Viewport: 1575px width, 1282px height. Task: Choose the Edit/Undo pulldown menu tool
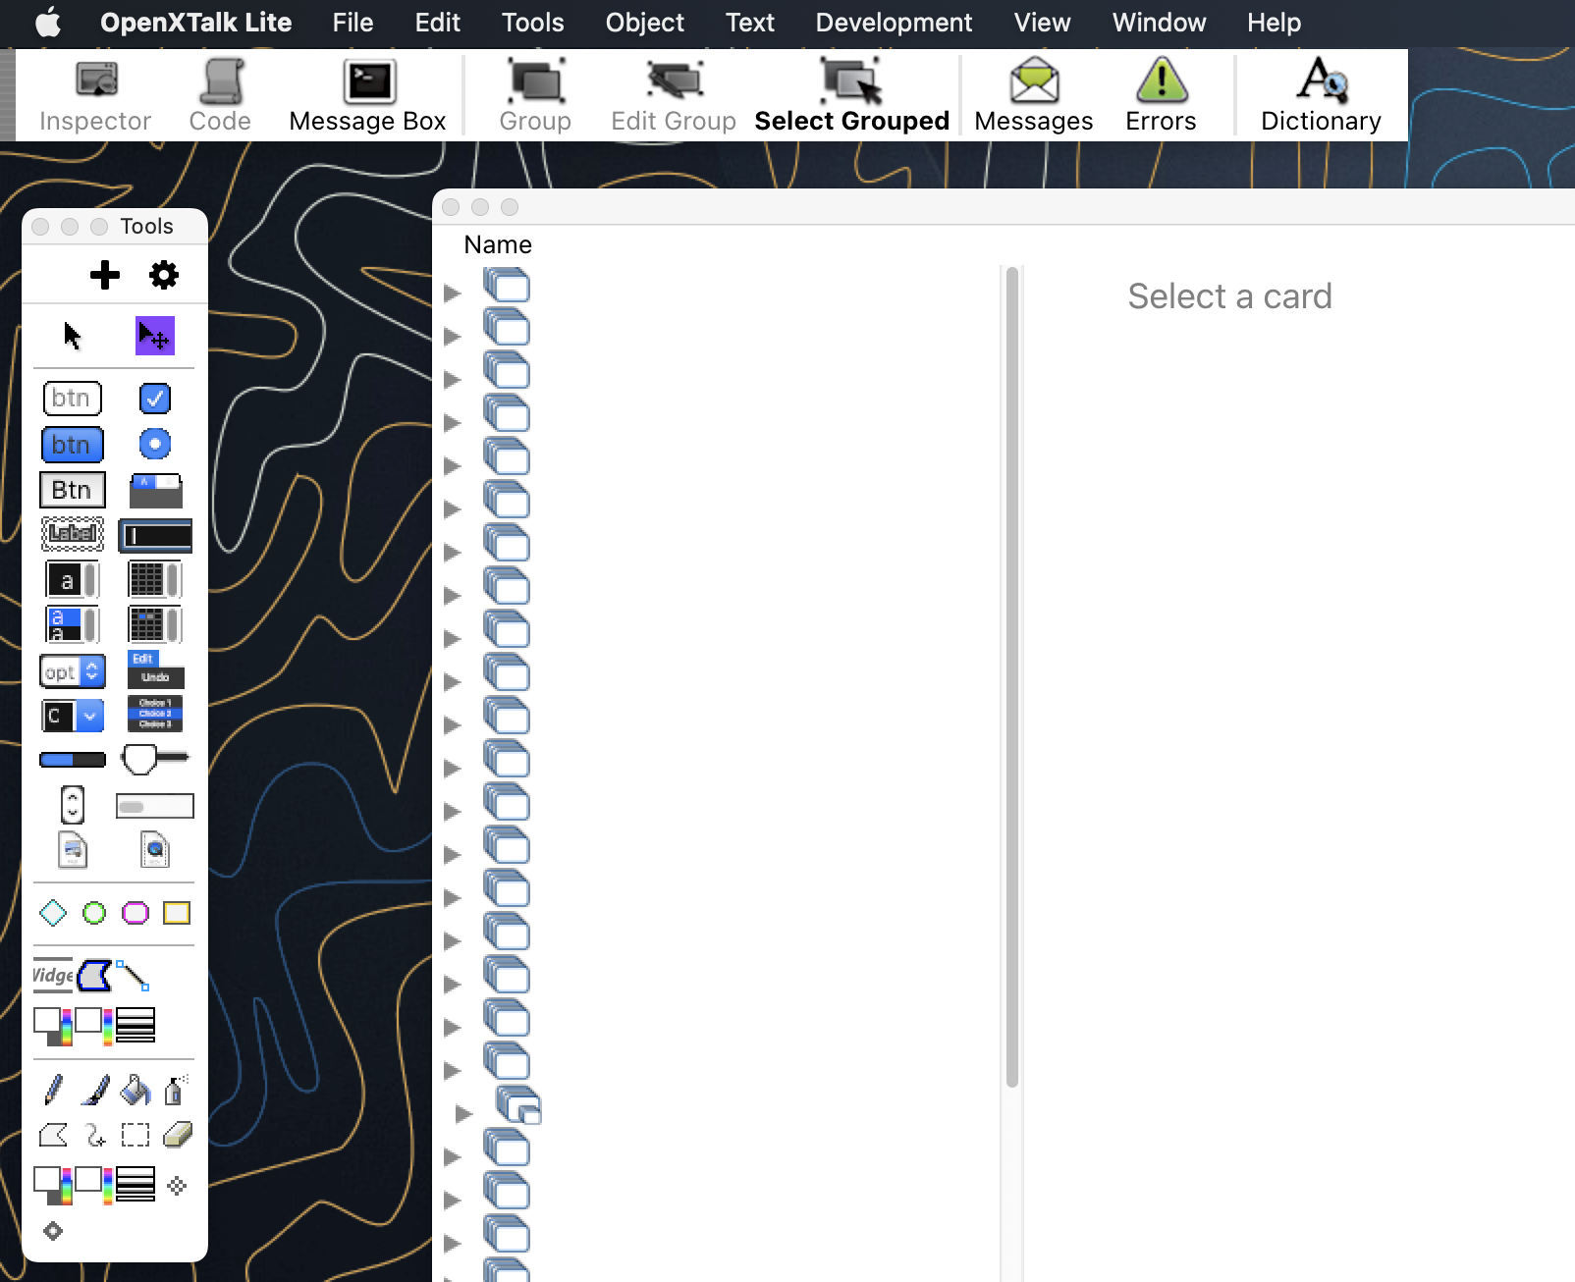155,669
